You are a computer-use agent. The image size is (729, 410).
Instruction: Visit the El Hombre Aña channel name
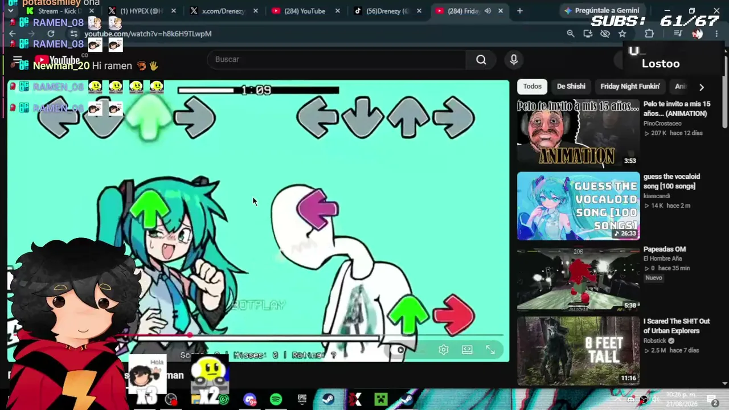[x=662, y=259]
